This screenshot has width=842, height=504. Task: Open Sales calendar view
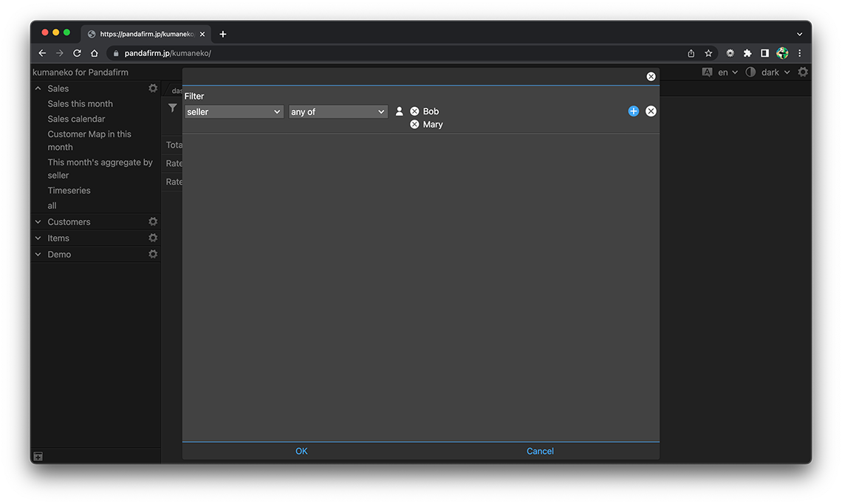pyautogui.click(x=76, y=119)
